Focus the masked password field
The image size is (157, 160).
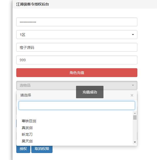click(x=77, y=22)
